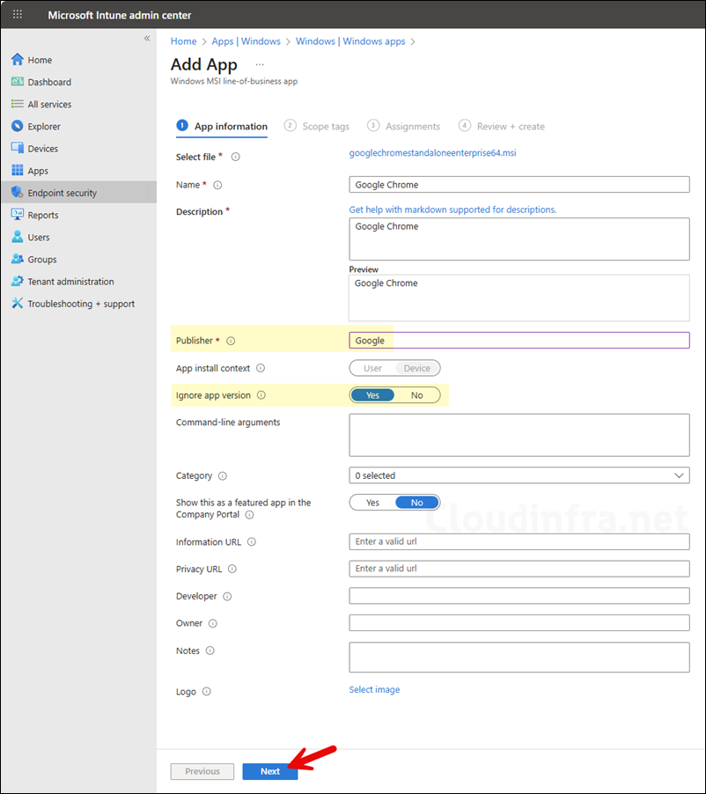Image resolution: width=706 pixels, height=794 pixels.
Task: Click the Users person icon
Action: tap(18, 237)
